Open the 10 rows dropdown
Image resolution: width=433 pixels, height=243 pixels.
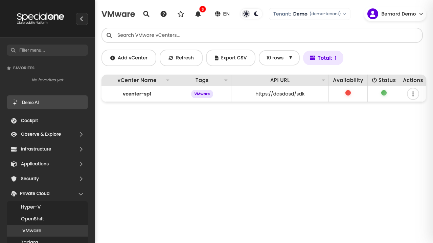279,58
